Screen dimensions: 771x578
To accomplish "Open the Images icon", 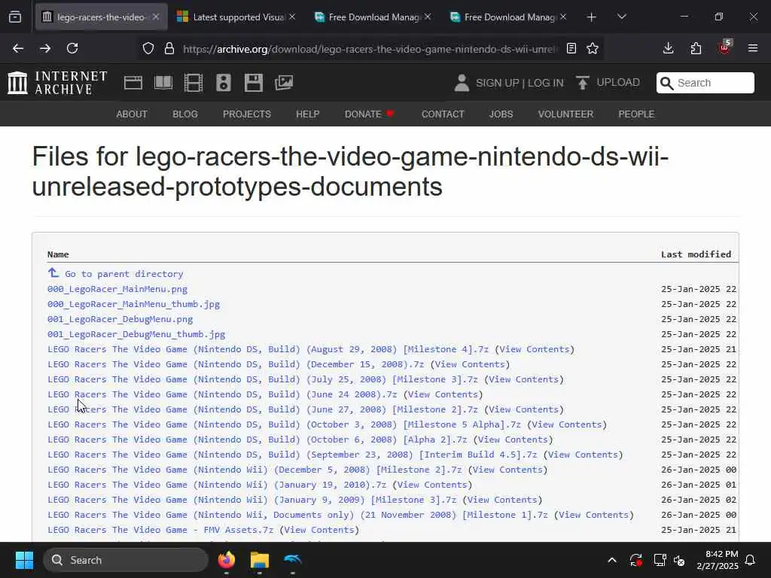I will (x=284, y=83).
